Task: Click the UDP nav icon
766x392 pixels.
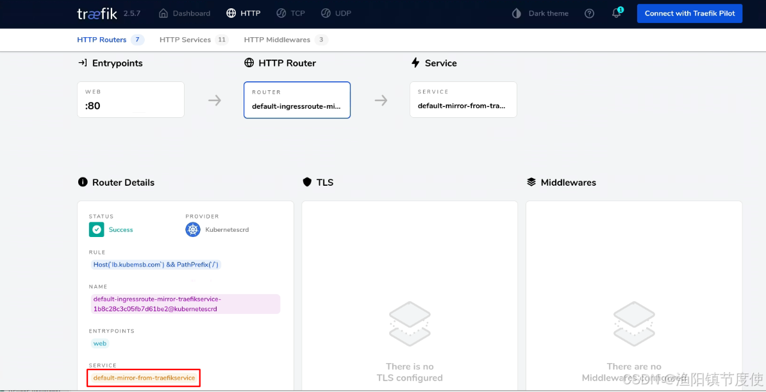Action: pyautogui.click(x=326, y=13)
